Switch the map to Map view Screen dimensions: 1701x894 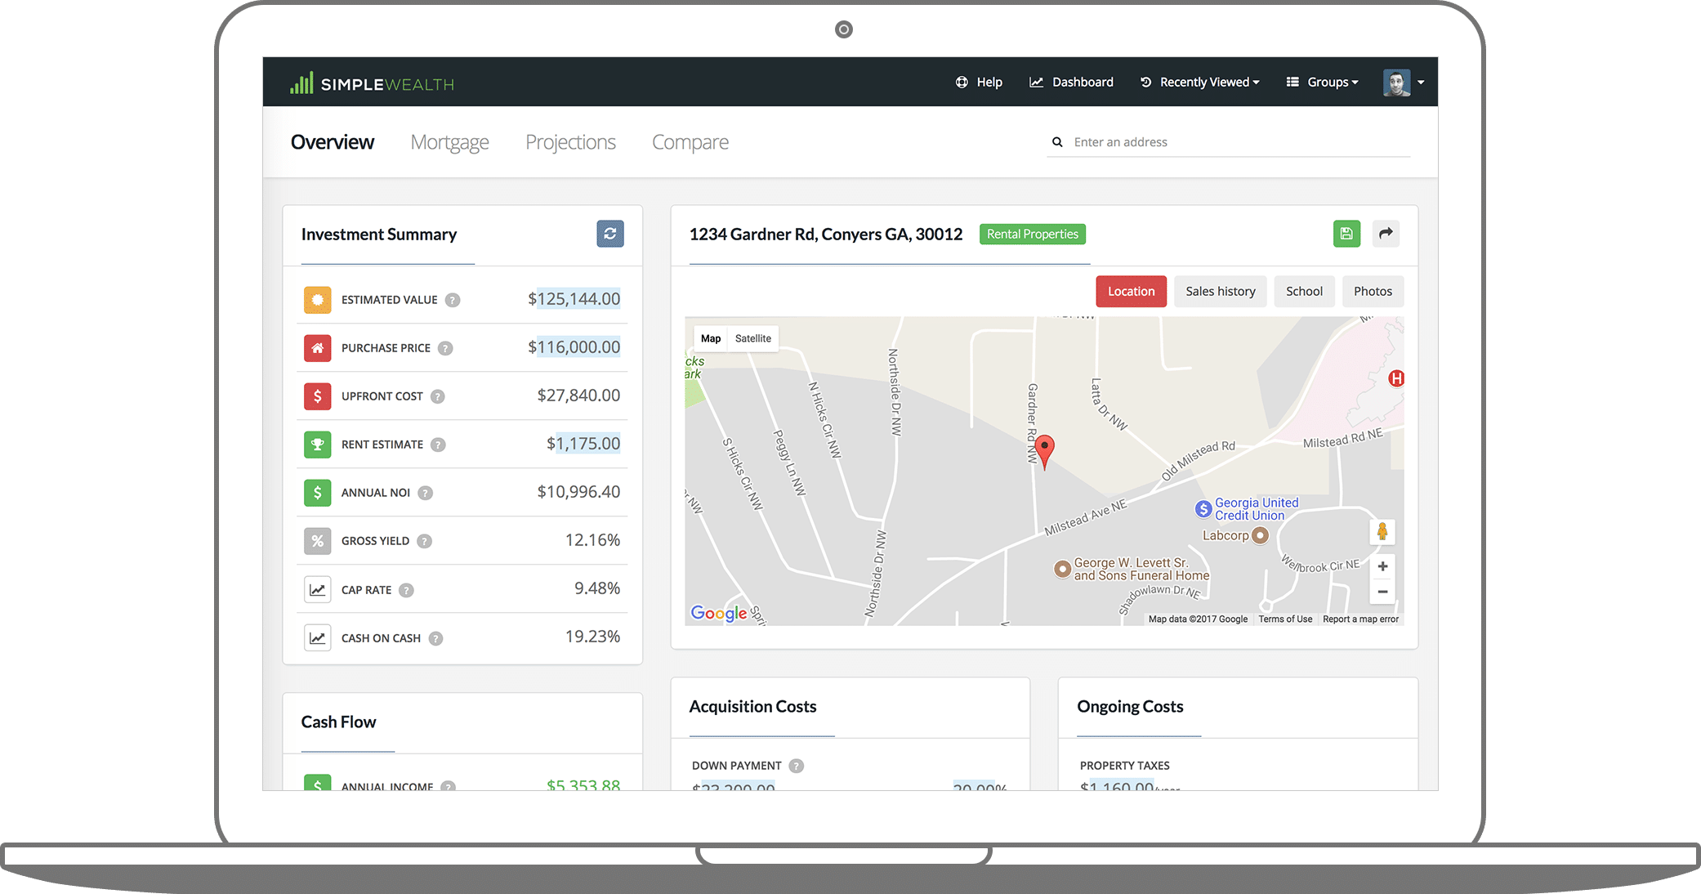coord(711,338)
